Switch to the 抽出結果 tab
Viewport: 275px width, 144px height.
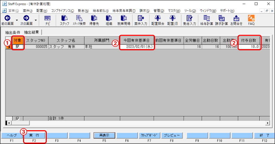click(x=32, y=32)
